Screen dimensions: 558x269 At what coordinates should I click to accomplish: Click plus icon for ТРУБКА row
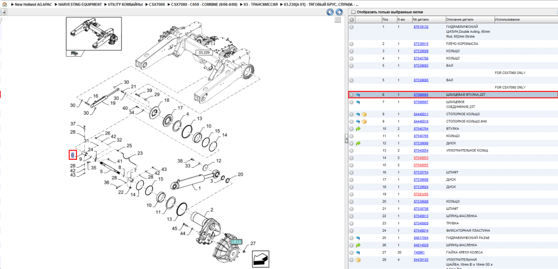click(351, 223)
